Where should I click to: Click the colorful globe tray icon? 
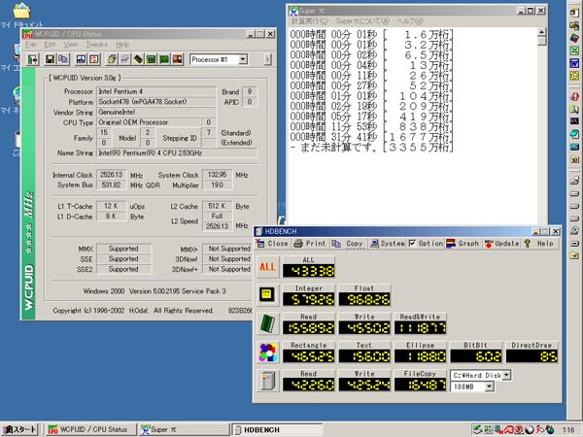pyautogui.click(x=550, y=429)
